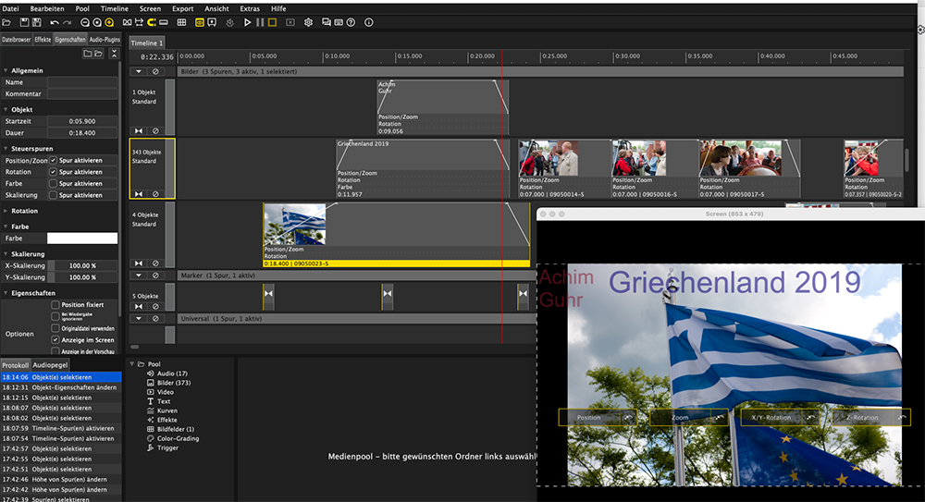Screen dimensions: 925x502
Task: Click new folder icon in properties panel header
Action: click(x=87, y=54)
